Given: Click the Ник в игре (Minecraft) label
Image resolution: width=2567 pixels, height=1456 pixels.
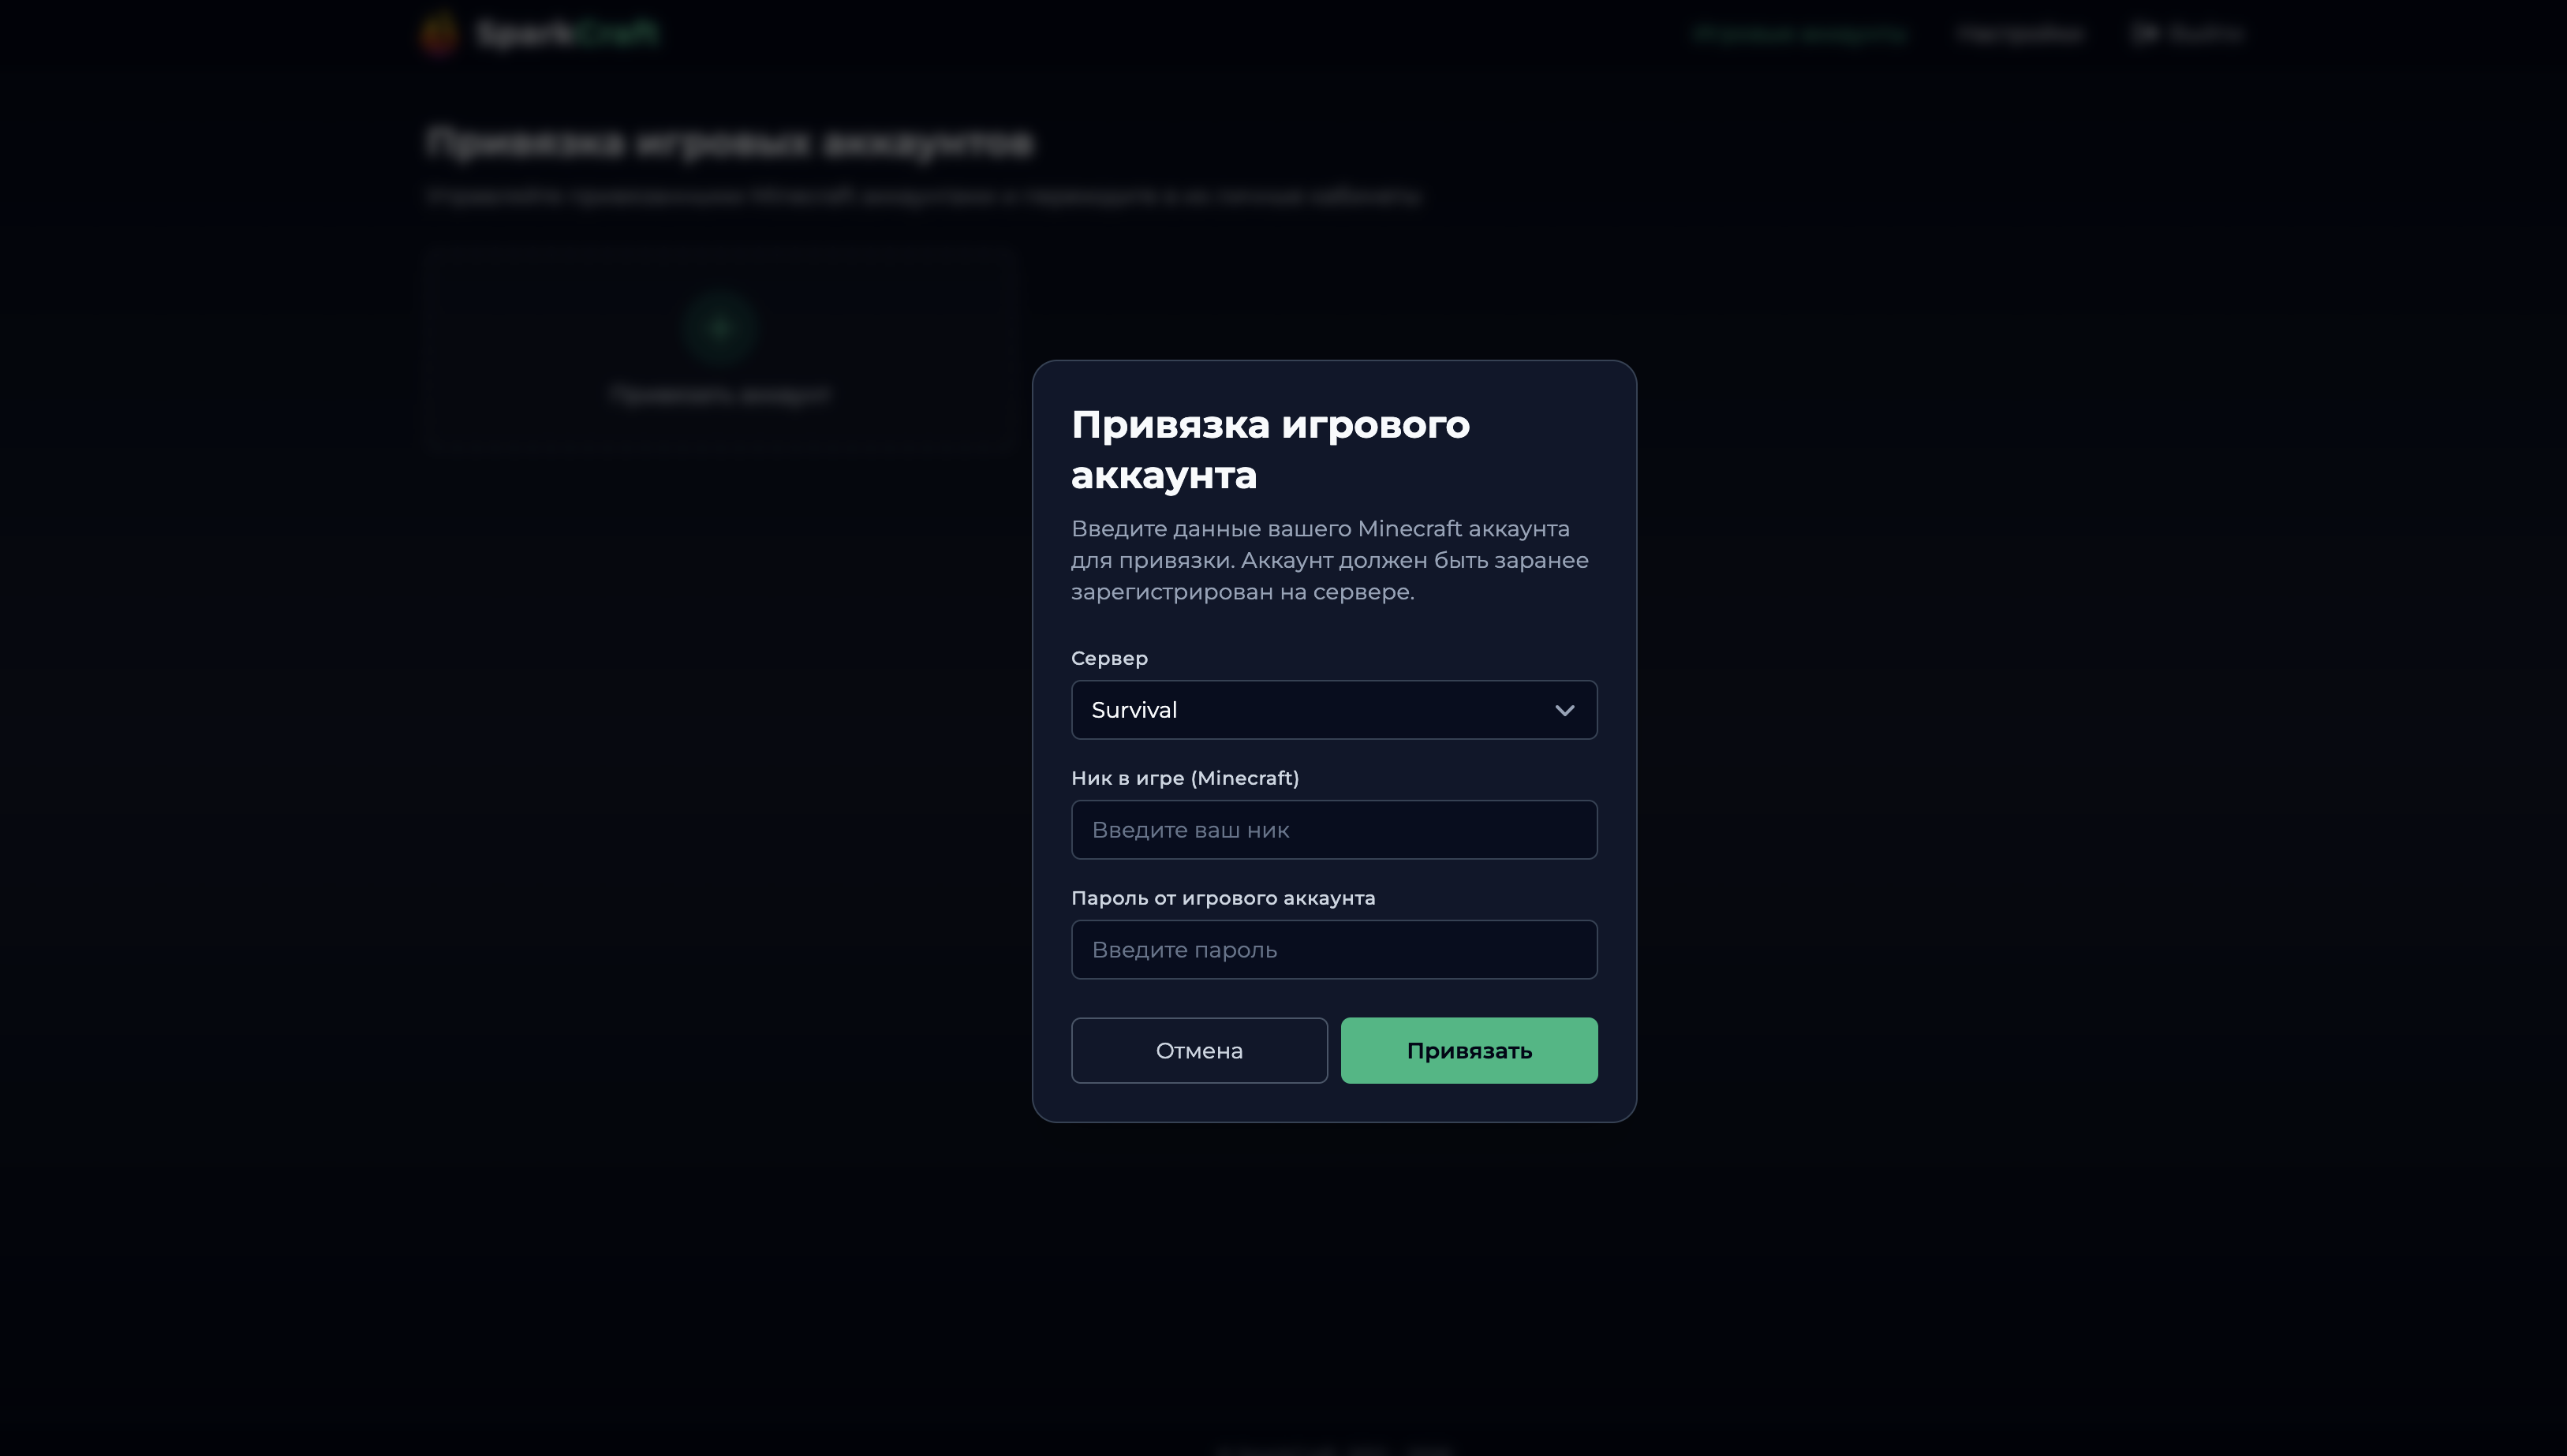Looking at the screenshot, I should tap(1184, 779).
